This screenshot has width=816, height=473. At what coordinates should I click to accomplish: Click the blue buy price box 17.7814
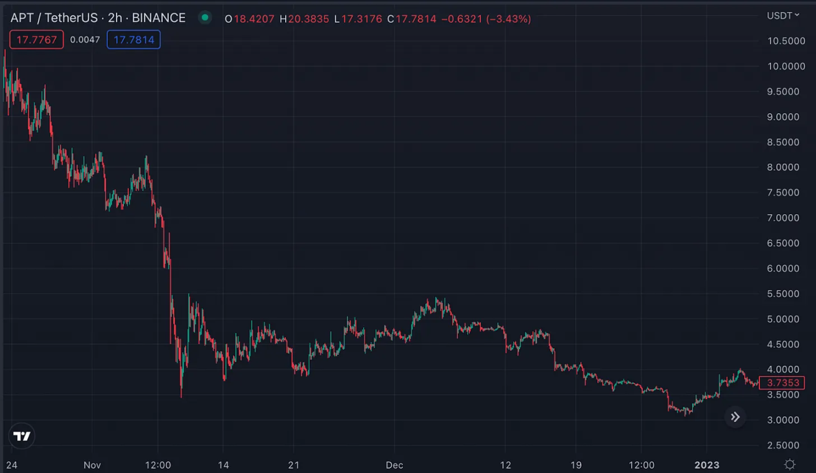tap(133, 39)
